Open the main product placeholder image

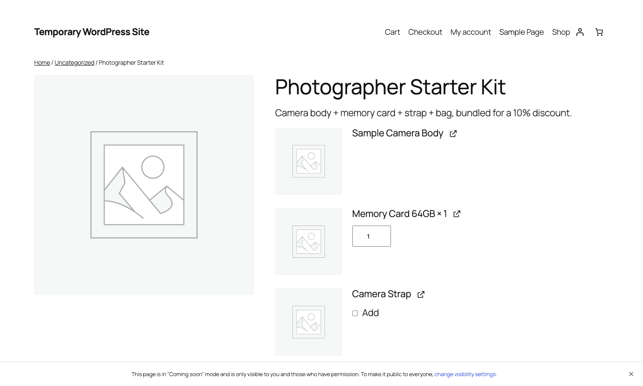144,185
